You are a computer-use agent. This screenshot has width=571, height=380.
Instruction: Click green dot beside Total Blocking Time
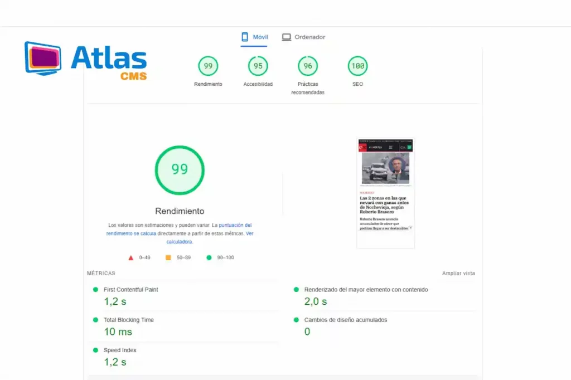[95, 320]
